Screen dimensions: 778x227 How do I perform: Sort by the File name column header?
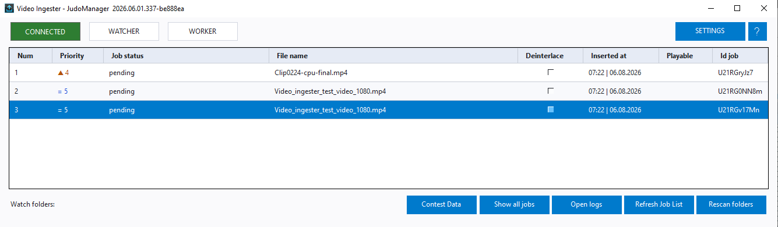point(393,56)
